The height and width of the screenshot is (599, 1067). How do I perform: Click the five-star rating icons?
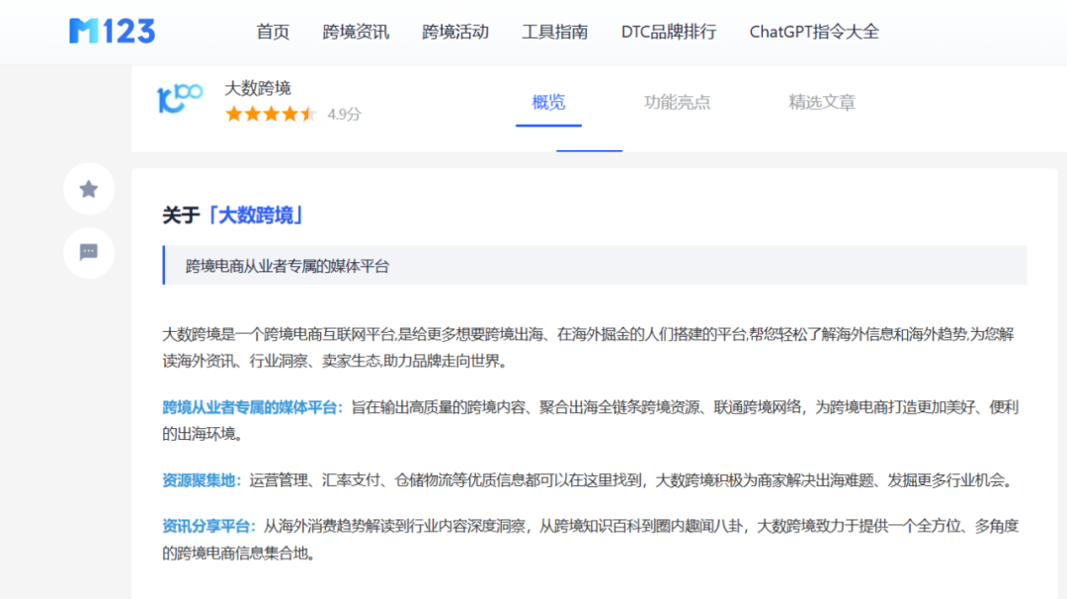point(271,114)
